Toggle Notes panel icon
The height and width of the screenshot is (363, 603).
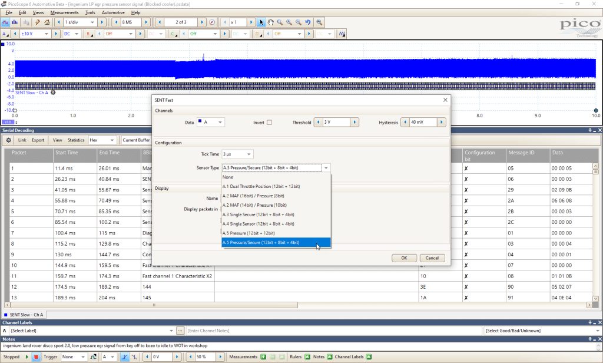[x=330, y=357]
